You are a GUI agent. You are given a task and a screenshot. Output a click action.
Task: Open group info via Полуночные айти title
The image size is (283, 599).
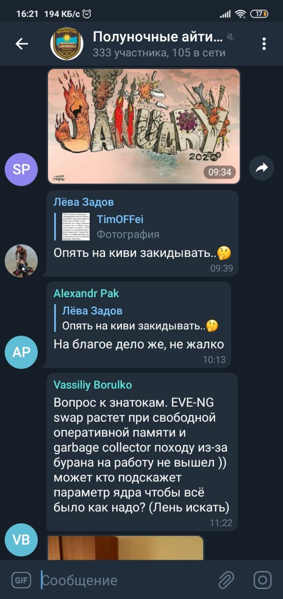point(157,37)
